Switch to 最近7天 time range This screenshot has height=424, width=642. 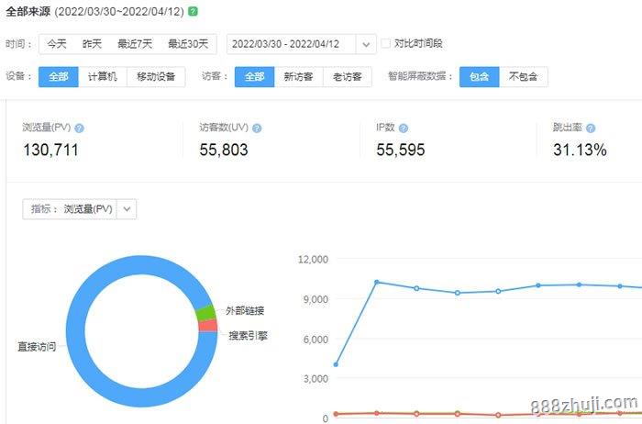[135, 44]
